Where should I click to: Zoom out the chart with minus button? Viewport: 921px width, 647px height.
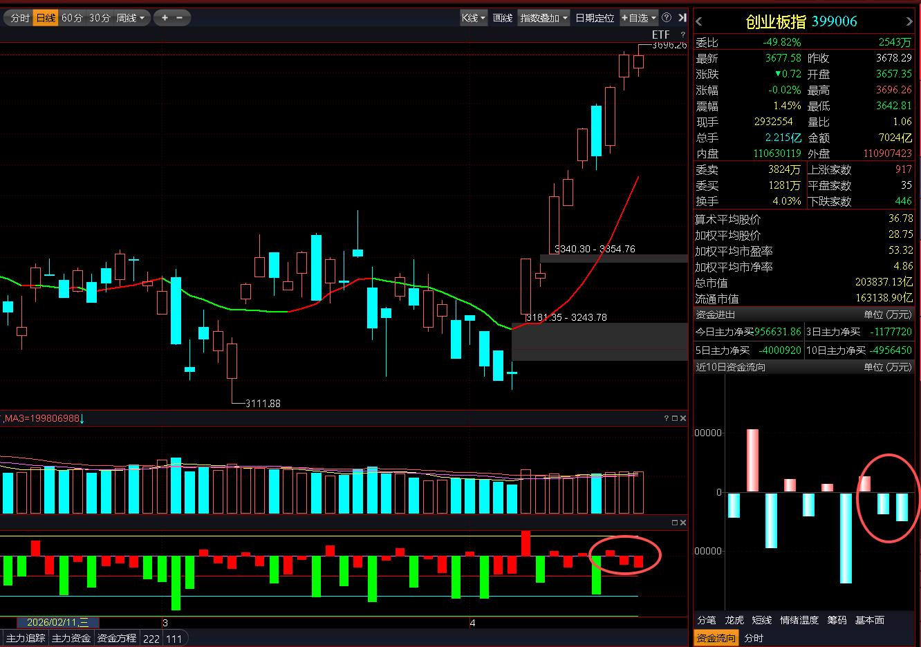(x=180, y=18)
